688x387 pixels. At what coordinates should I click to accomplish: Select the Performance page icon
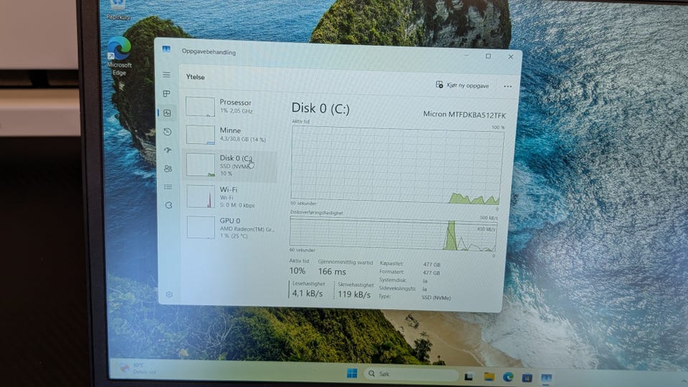pyautogui.click(x=167, y=113)
